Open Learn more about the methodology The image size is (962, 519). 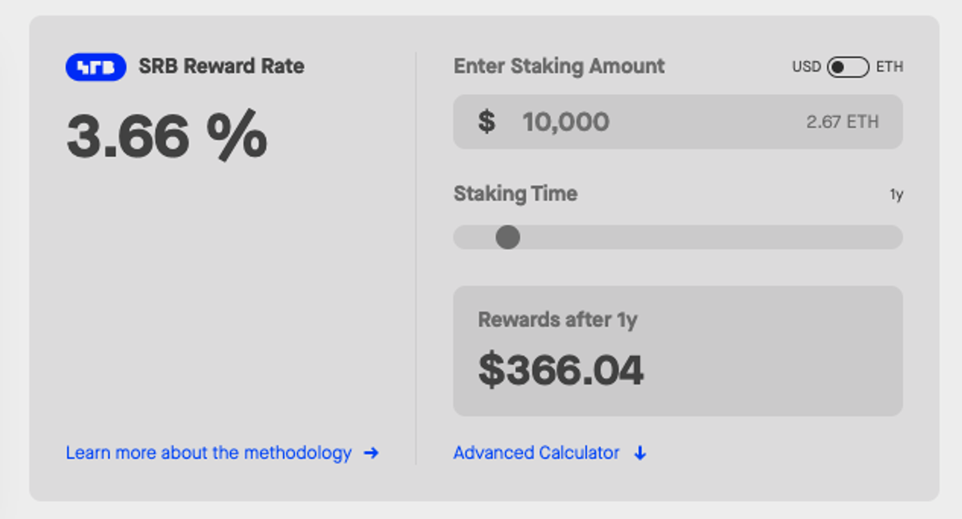click(x=208, y=453)
